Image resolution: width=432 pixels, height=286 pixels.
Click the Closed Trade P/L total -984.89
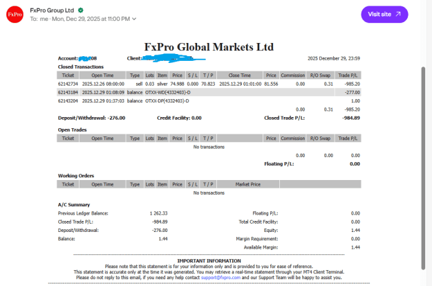[x=351, y=118]
